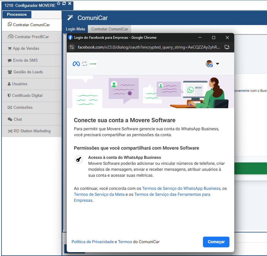Click the 'Conecte sua conta a Movere Software' heading
Screen dimensions: 267x256
(x=125, y=120)
